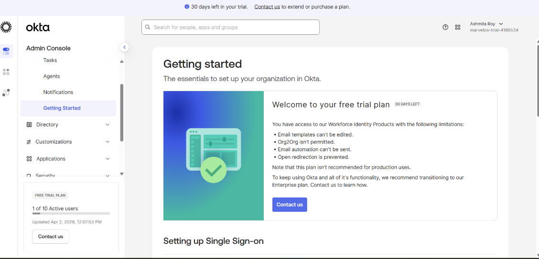This screenshot has height=259, width=539.
Task: Follow the Contact us banner link
Action: (267, 7)
